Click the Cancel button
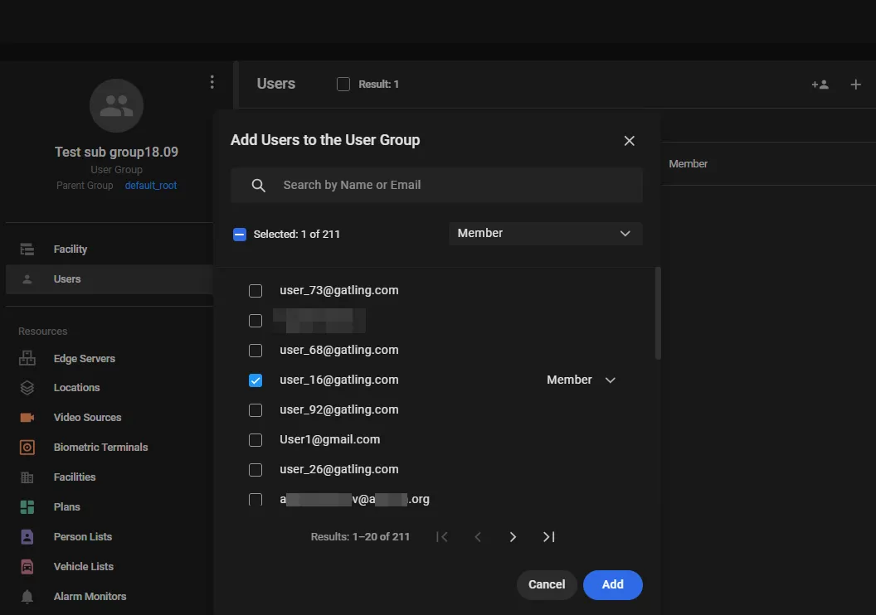 (547, 584)
